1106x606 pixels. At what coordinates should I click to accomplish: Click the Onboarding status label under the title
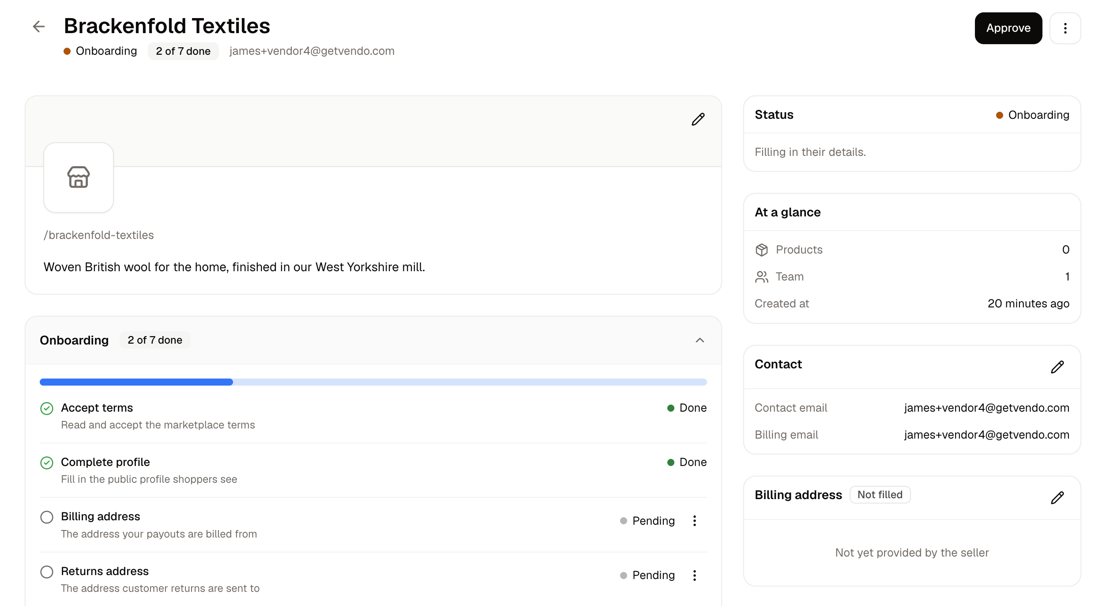click(x=100, y=51)
